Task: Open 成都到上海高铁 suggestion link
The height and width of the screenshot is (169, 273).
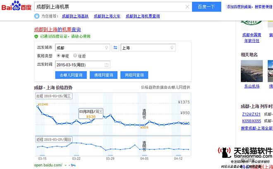Action: pyautogui.click(x=75, y=17)
